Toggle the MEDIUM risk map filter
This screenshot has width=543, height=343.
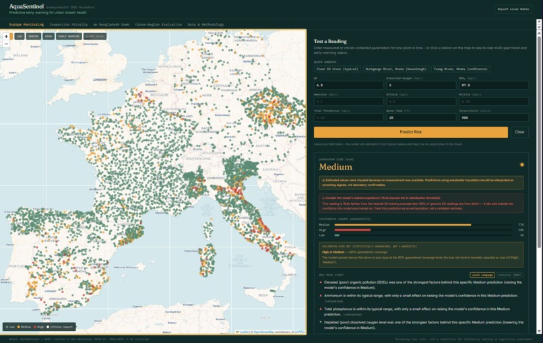pyautogui.click(x=34, y=36)
